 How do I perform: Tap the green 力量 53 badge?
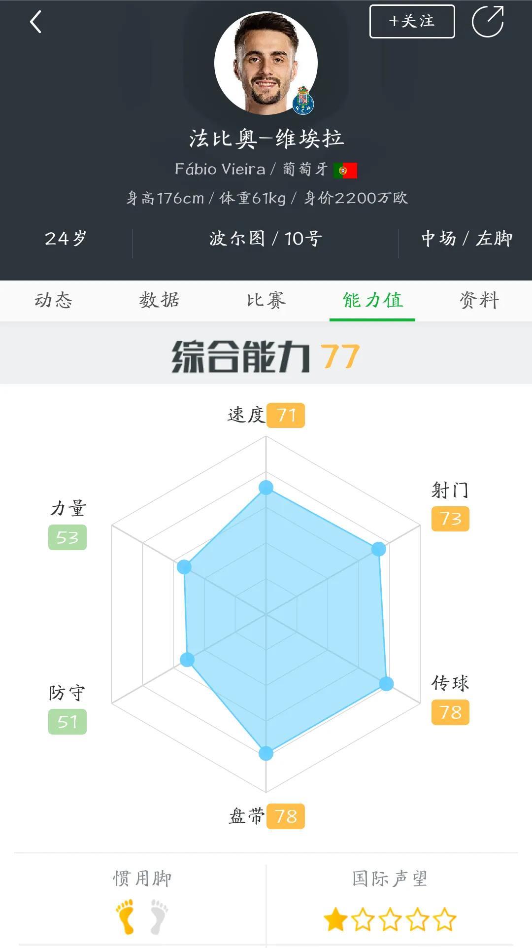pos(67,537)
